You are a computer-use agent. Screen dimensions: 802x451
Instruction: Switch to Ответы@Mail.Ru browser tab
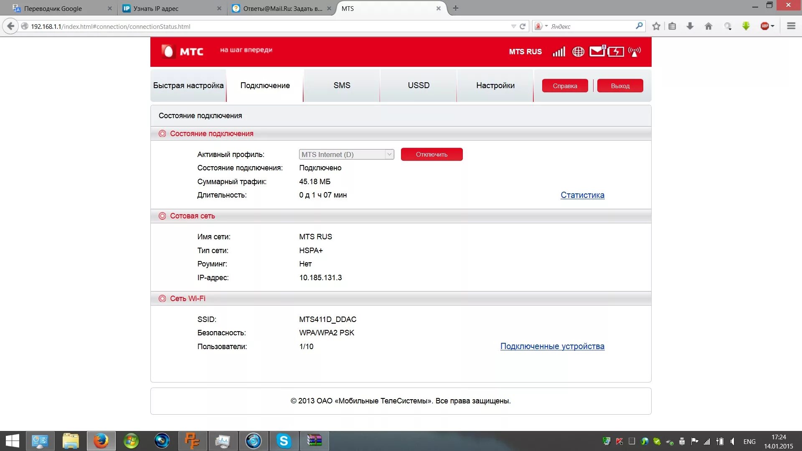[282, 8]
